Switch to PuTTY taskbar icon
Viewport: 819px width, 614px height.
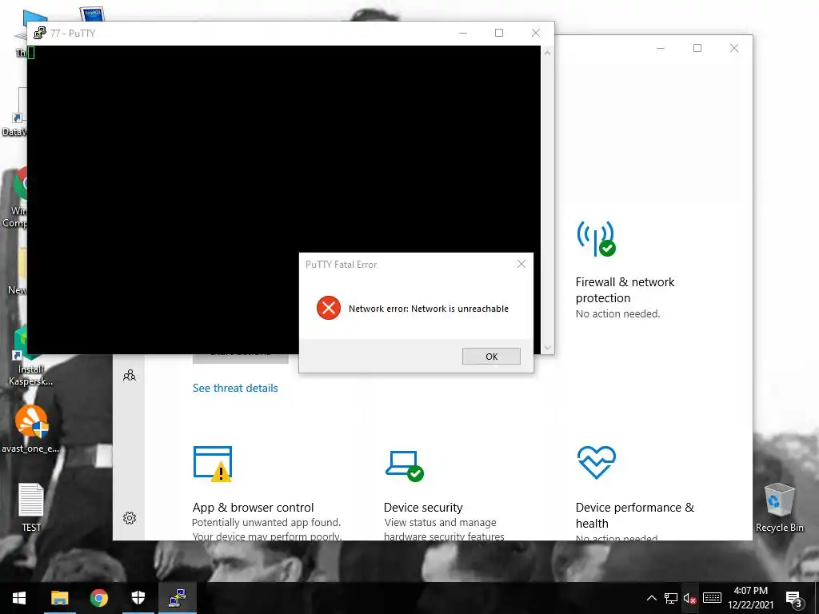pyautogui.click(x=178, y=598)
